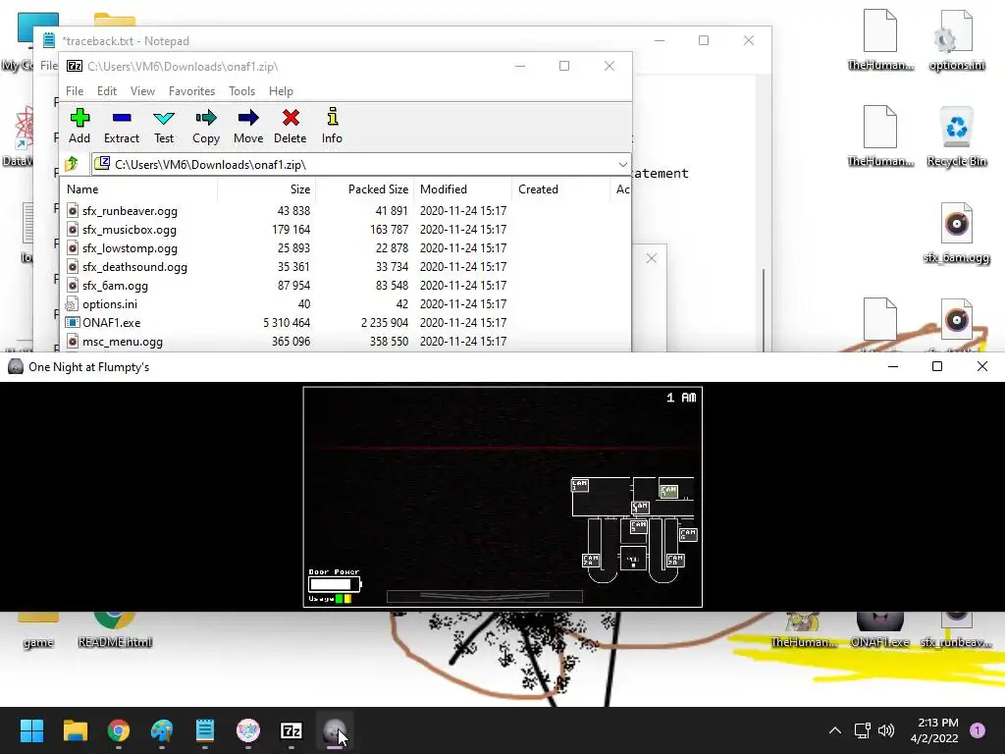Select sfx_musicbox.ogg in the archive list
The image size is (1005, 754).
[x=346, y=230]
